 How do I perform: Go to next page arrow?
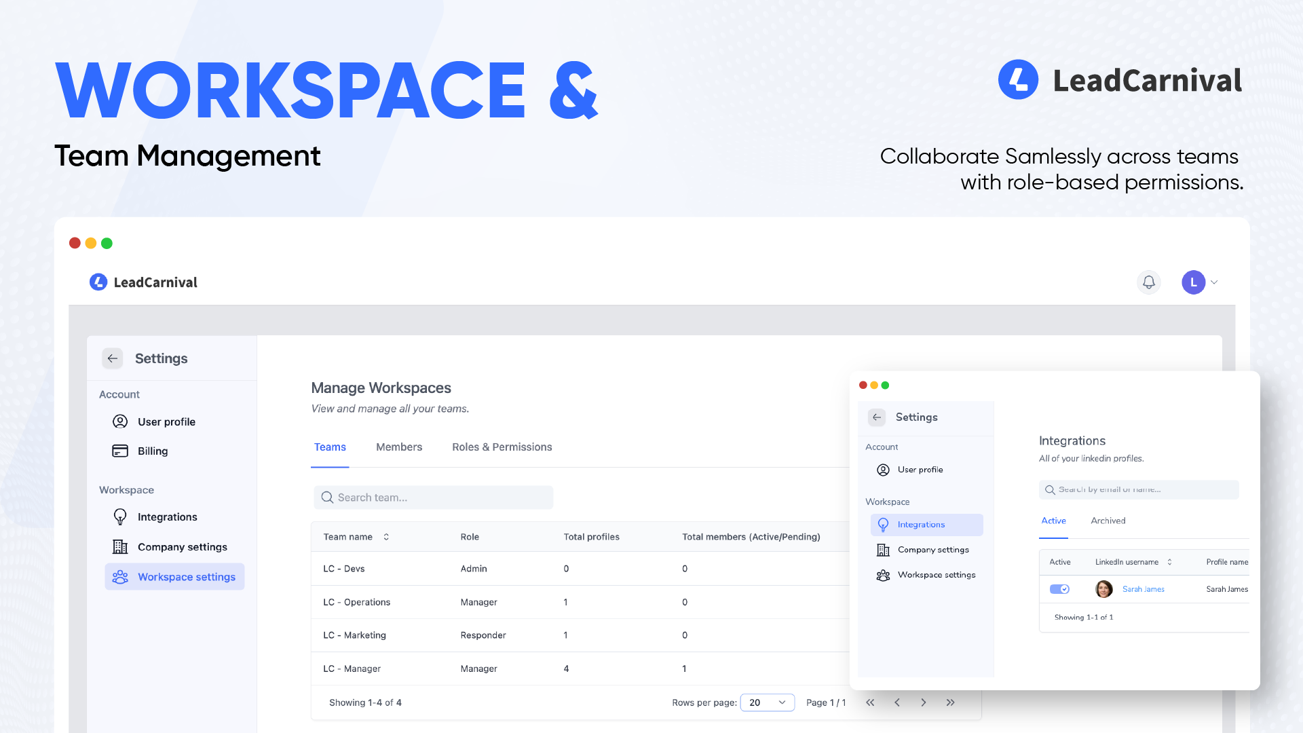923,702
